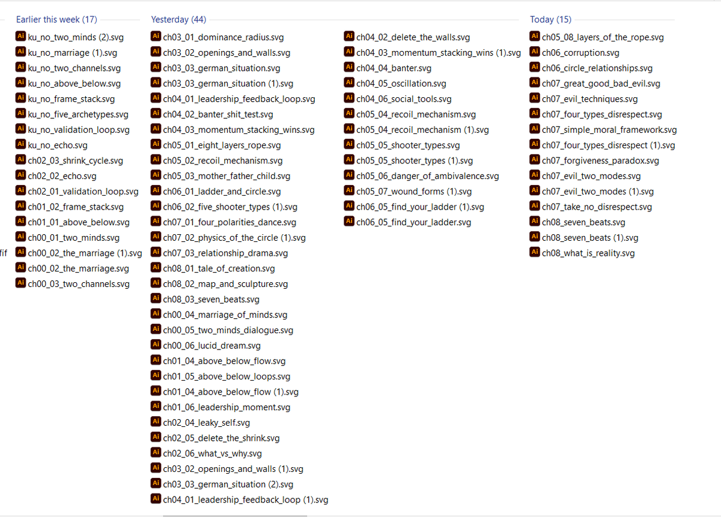
Task: Click the Ai icon of ch07_03_relationship_drama.svg
Action: [x=156, y=253]
